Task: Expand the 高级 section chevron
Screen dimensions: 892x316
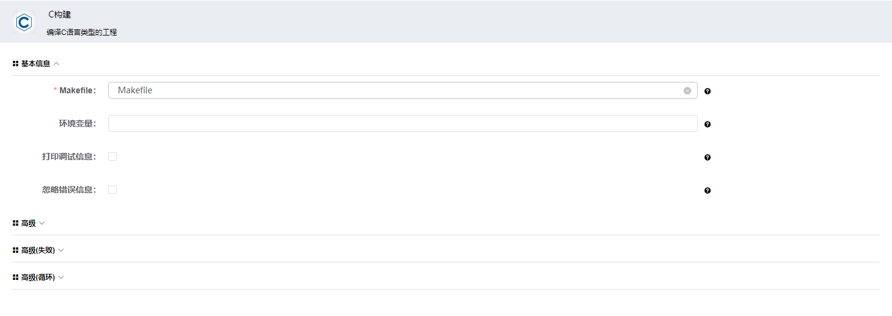Action: coord(42,223)
